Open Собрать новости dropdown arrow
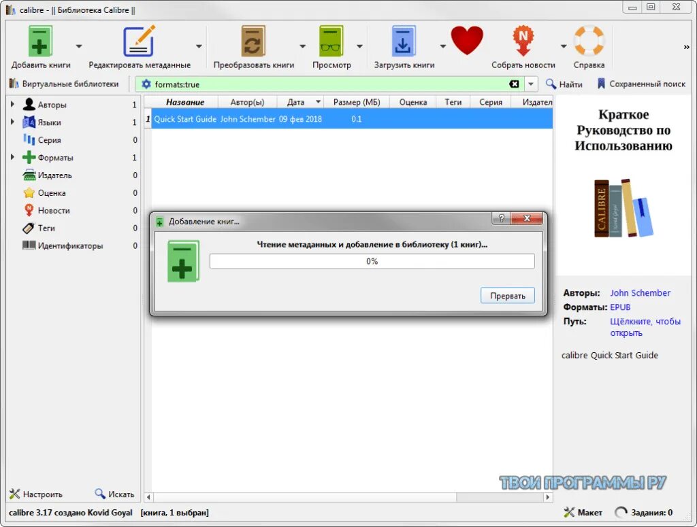697x527 pixels. pyautogui.click(x=564, y=46)
